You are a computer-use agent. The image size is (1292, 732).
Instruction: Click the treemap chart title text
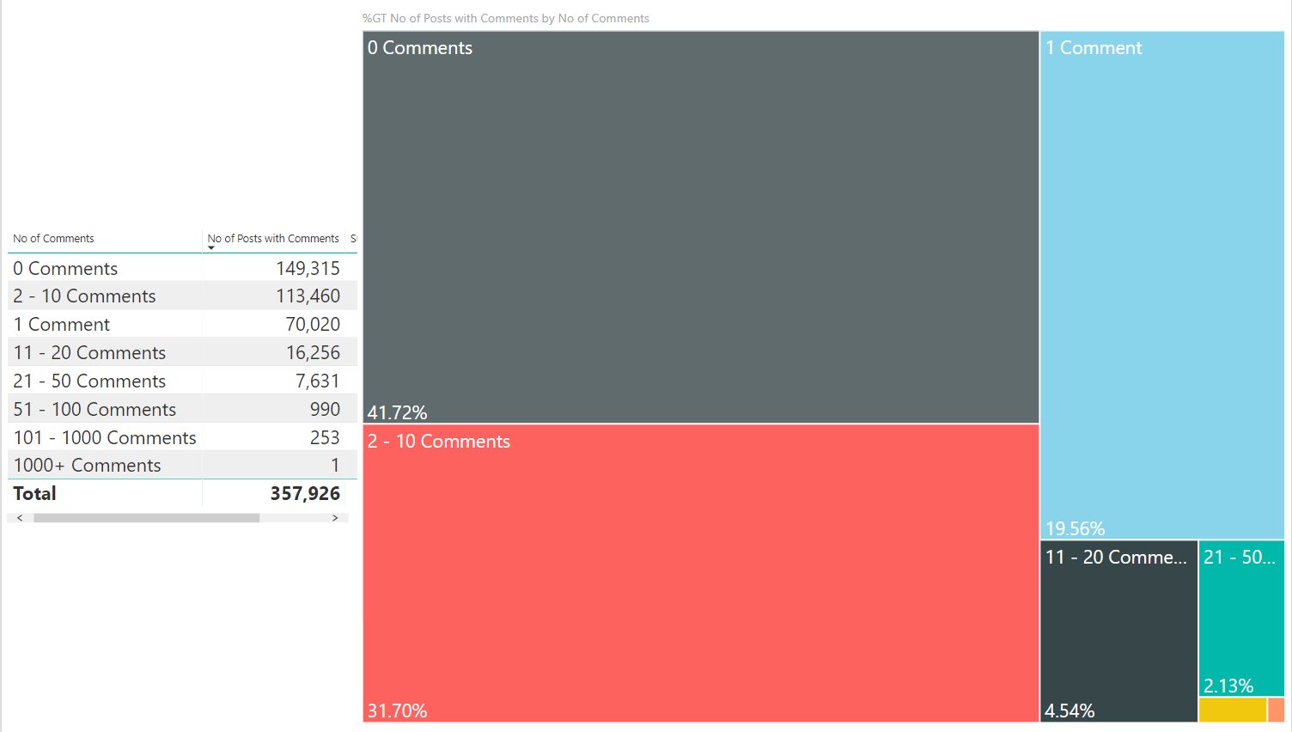pos(505,18)
